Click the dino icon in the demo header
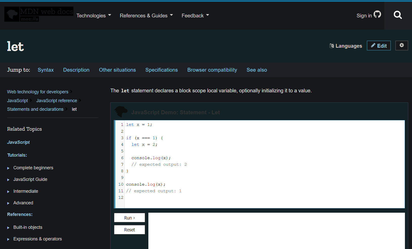The image size is (412, 249). tap(121, 111)
